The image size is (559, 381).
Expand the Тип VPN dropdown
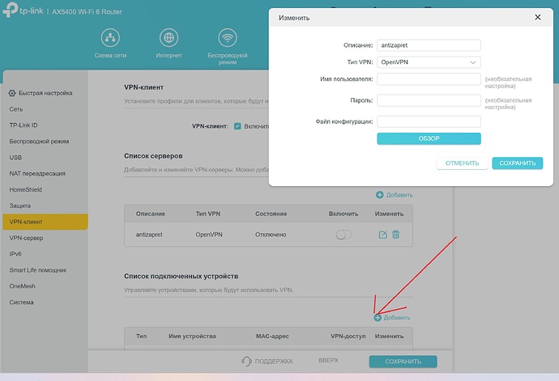pos(429,62)
